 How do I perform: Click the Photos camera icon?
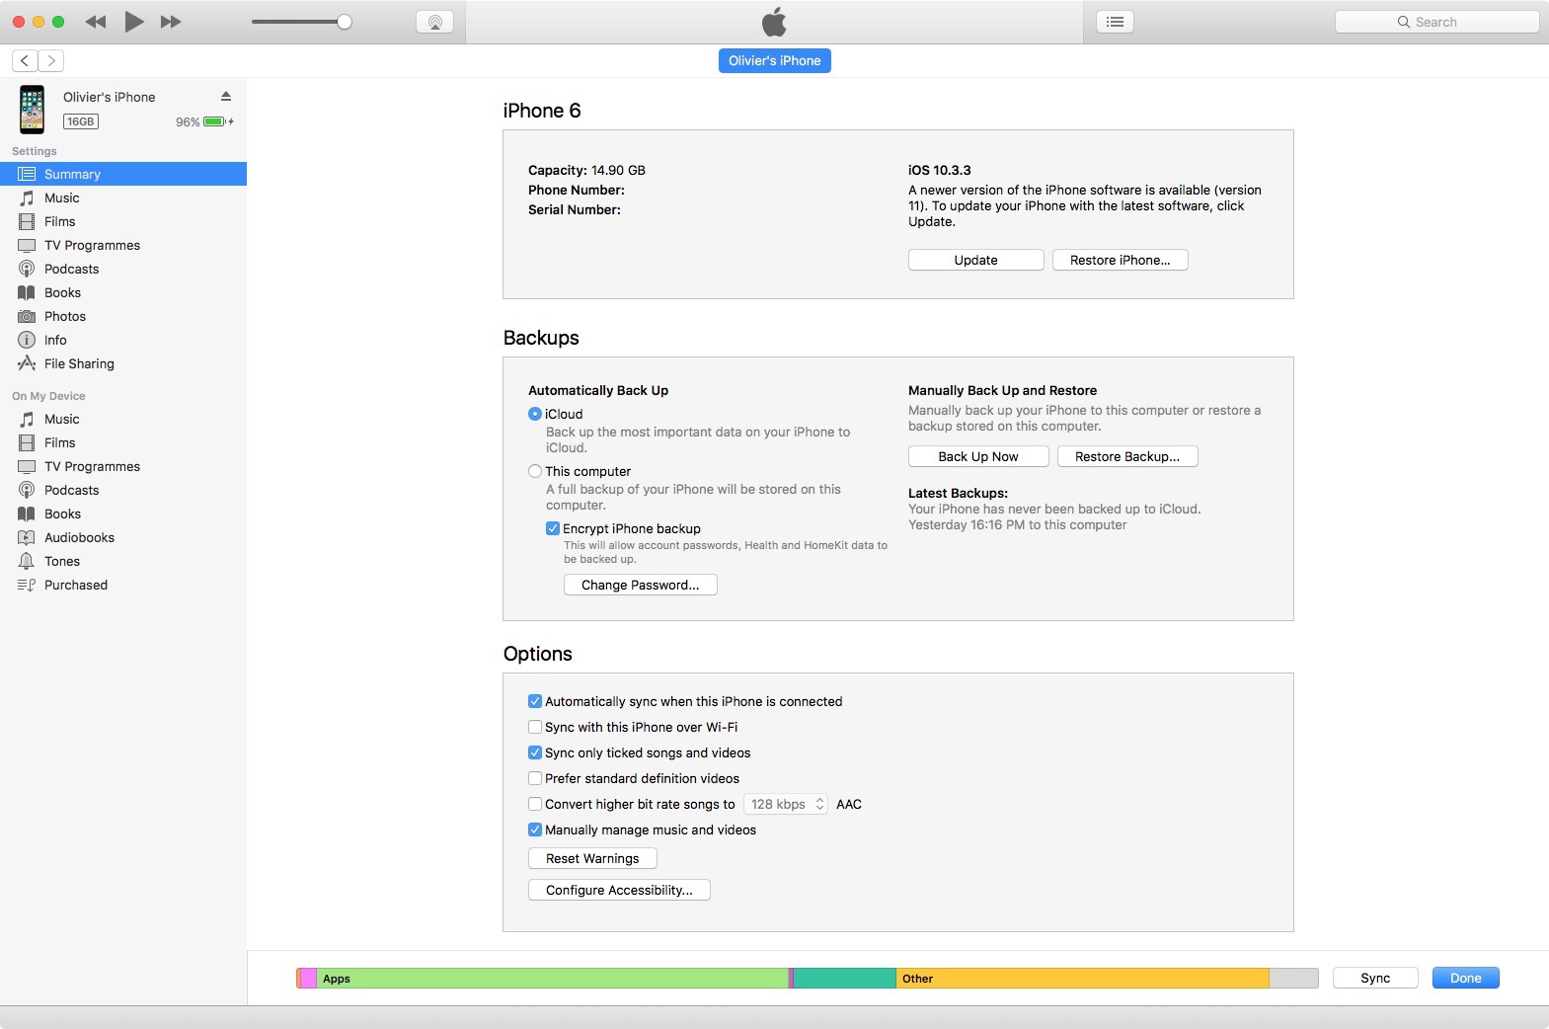(x=27, y=316)
